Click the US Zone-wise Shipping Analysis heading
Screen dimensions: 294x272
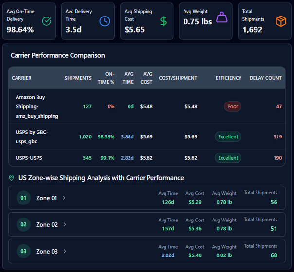click(x=101, y=178)
